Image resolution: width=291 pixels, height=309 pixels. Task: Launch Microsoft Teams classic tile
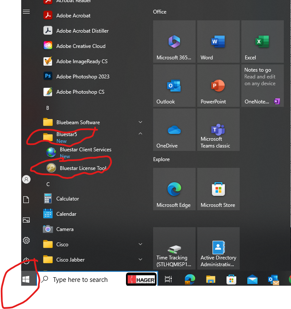pyautogui.click(x=218, y=130)
